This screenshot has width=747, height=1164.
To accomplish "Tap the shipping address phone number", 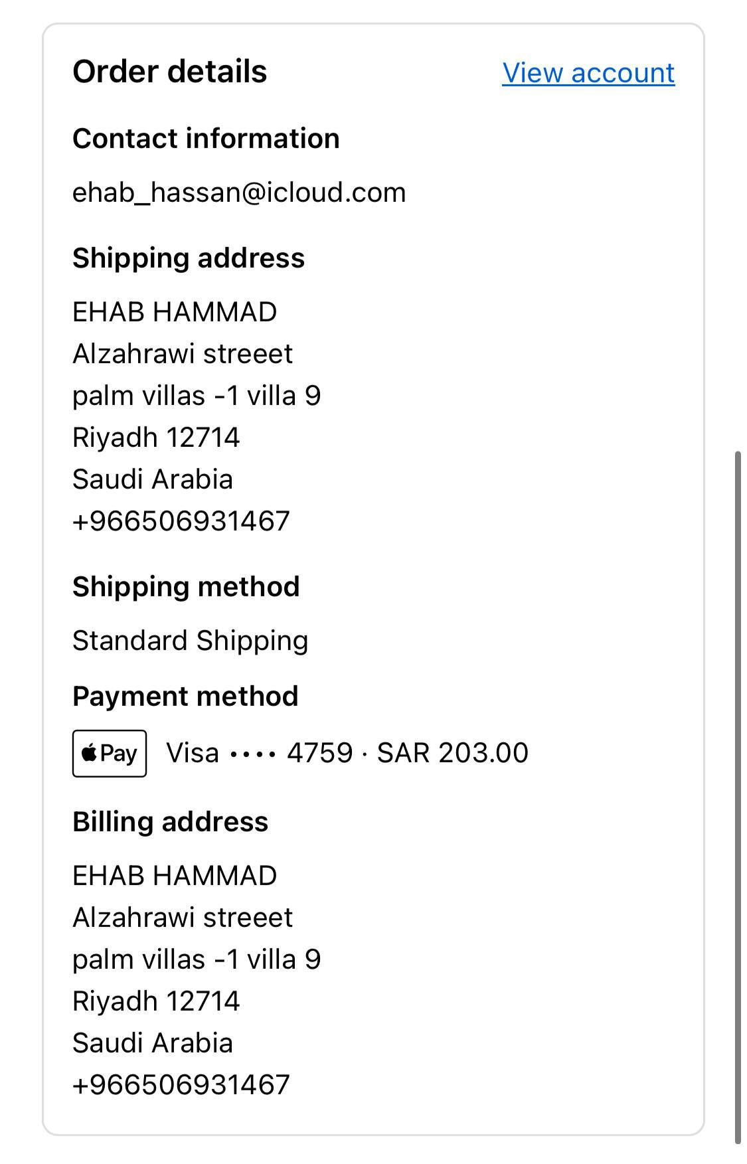I will [x=181, y=521].
